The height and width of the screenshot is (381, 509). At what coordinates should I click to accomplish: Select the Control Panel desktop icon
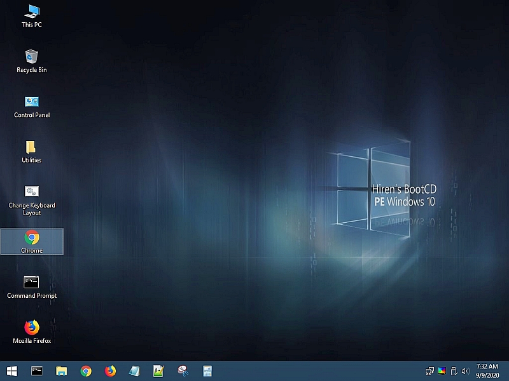click(32, 107)
